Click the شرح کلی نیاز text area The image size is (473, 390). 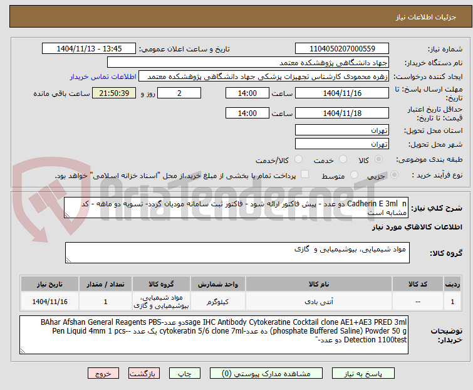tap(236, 208)
